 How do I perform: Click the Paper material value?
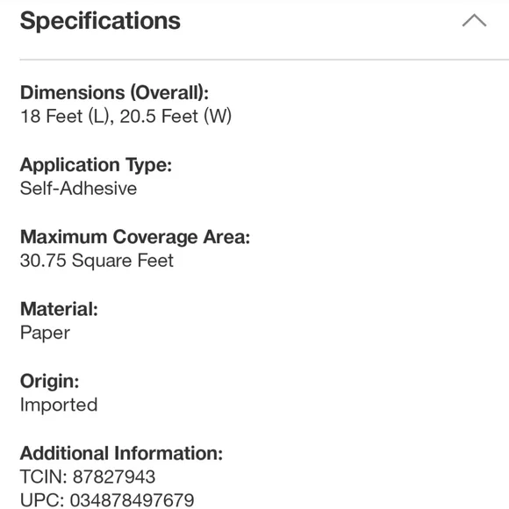[x=45, y=333]
